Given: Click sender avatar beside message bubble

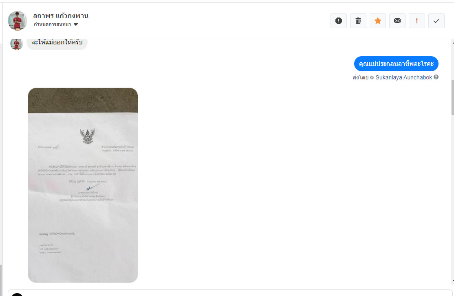Looking at the screenshot, I should click(x=16, y=44).
